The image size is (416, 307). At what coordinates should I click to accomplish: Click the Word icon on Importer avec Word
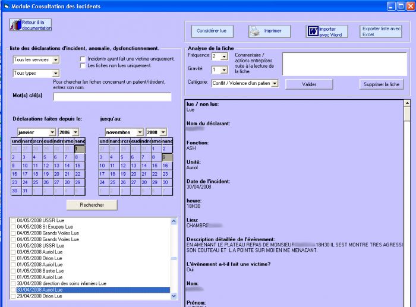coord(313,31)
